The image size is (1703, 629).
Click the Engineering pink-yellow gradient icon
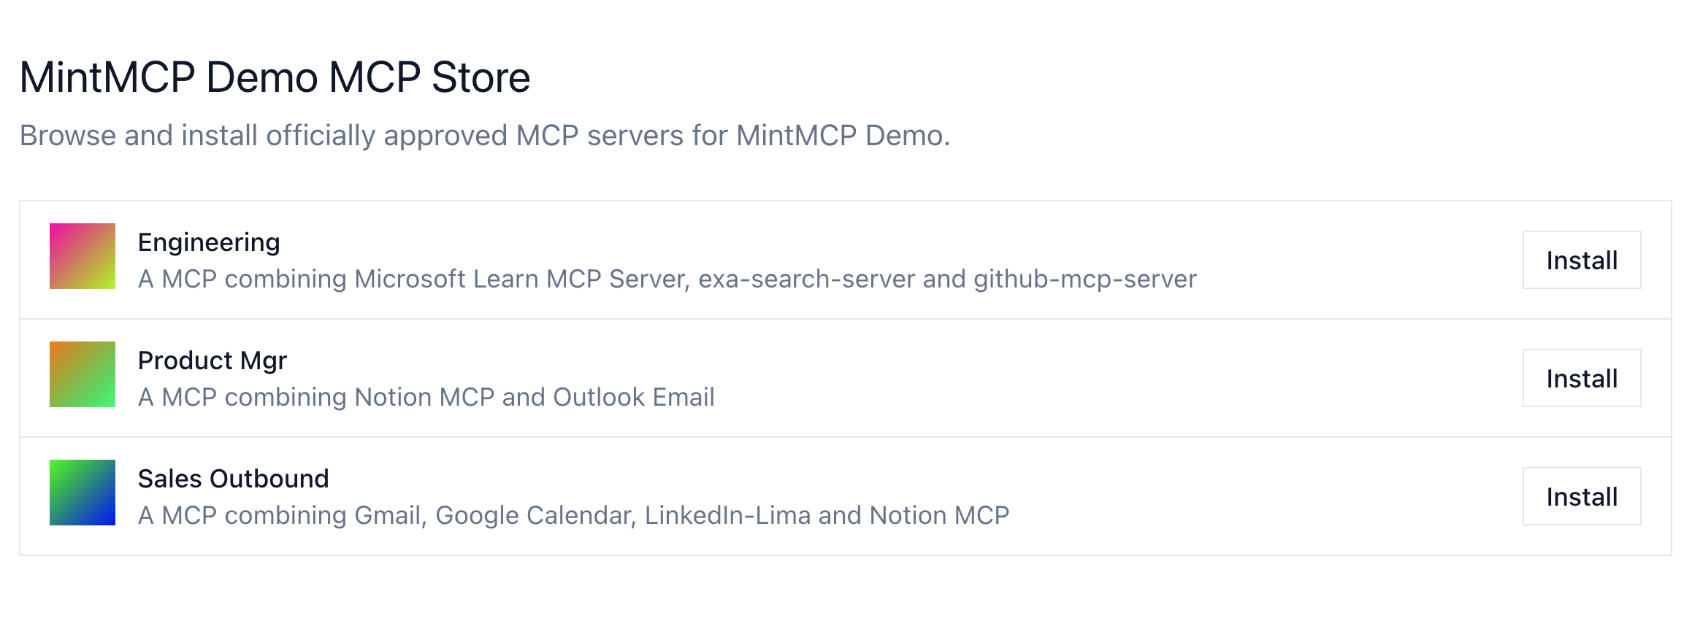[83, 256]
